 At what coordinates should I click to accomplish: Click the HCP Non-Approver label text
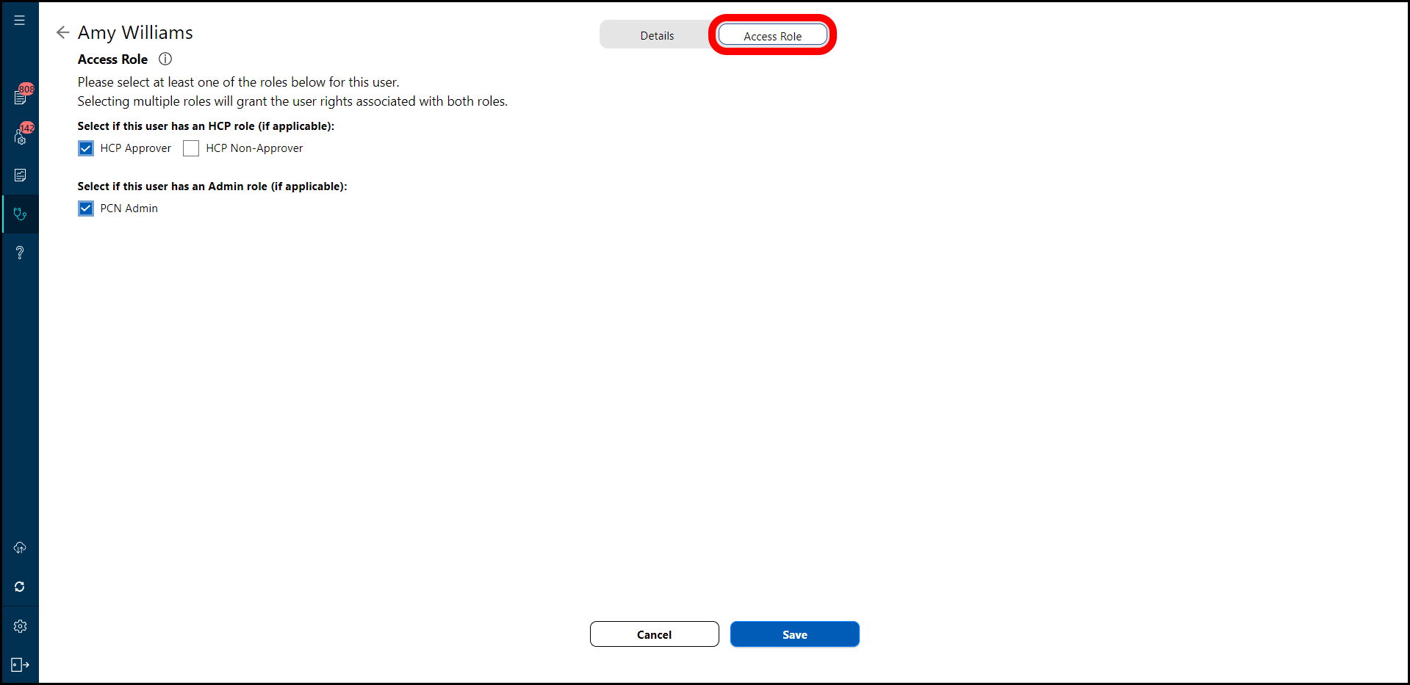pyautogui.click(x=254, y=148)
